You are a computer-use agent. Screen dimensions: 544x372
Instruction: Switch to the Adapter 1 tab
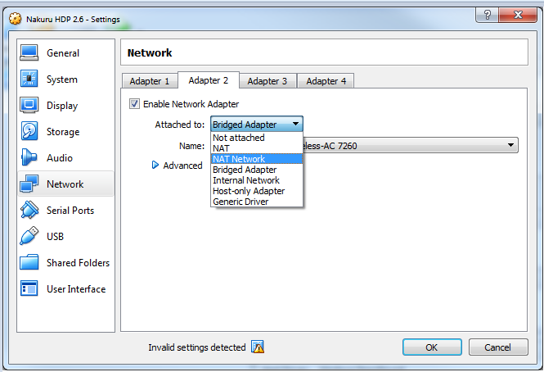click(150, 81)
